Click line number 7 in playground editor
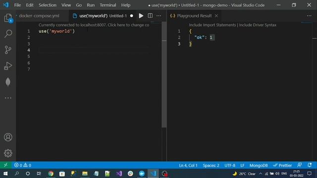 pyautogui.click(x=29, y=69)
